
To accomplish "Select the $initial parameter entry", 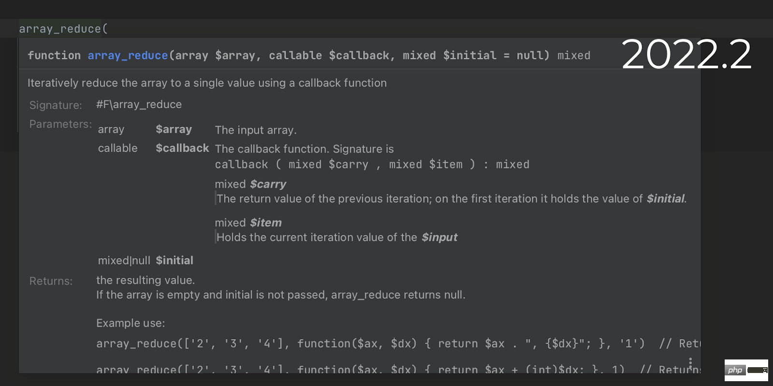I will (x=174, y=260).
